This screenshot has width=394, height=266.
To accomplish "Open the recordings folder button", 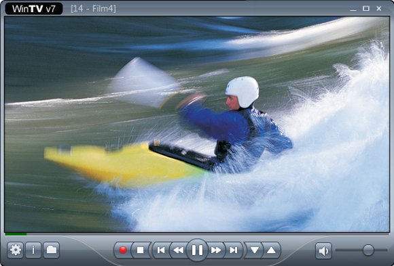I will [52, 250].
